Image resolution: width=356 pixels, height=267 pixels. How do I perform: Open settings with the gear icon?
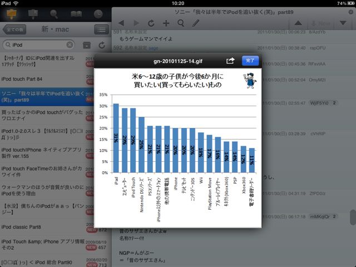click(x=350, y=12)
